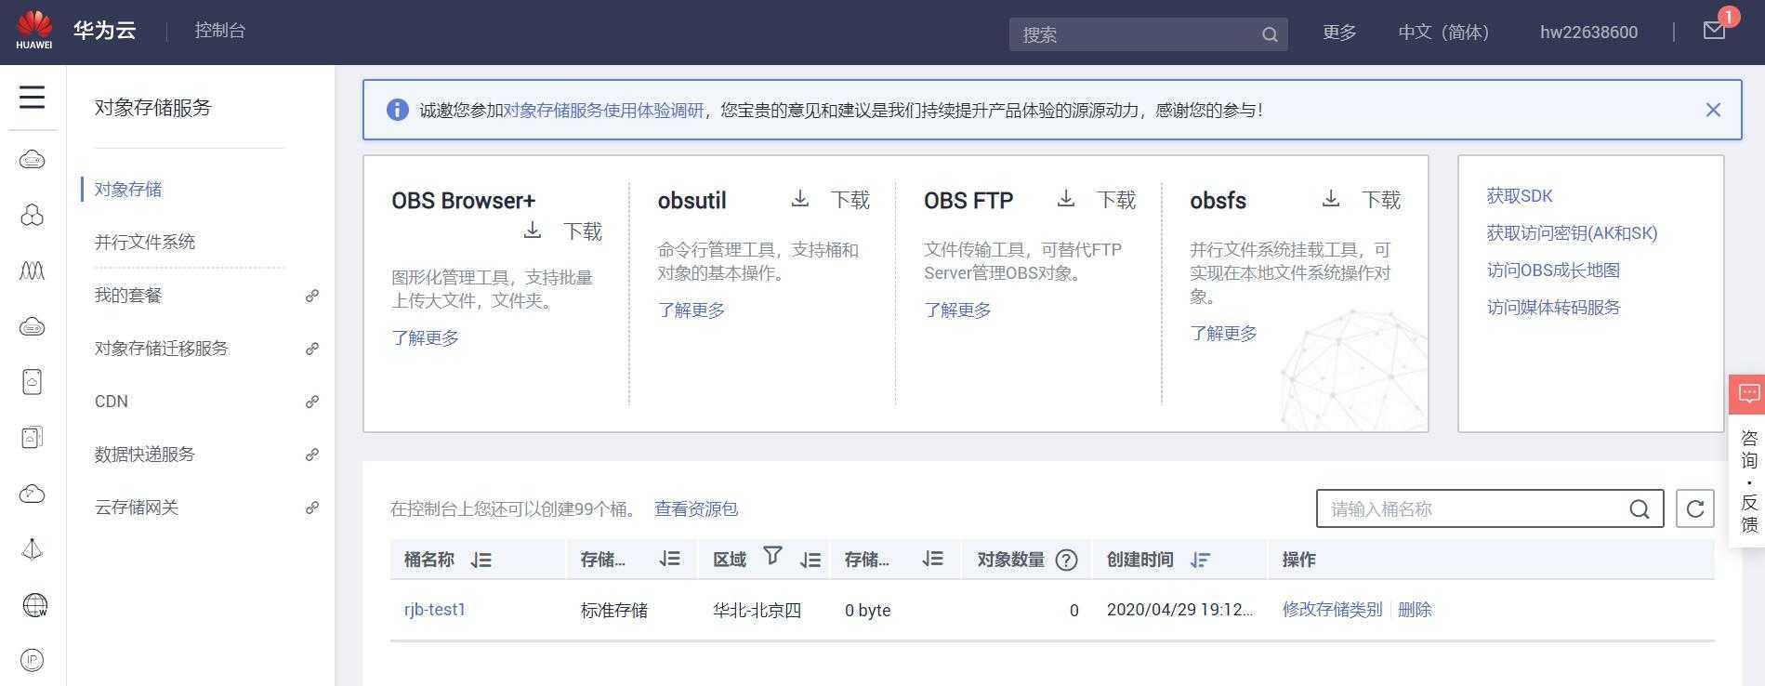The width and height of the screenshot is (1765, 686).
Task: Select 对象存储 in the sidebar
Action: (128, 189)
